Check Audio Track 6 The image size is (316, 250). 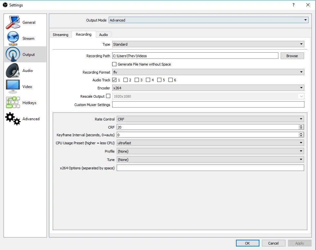pos(170,80)
